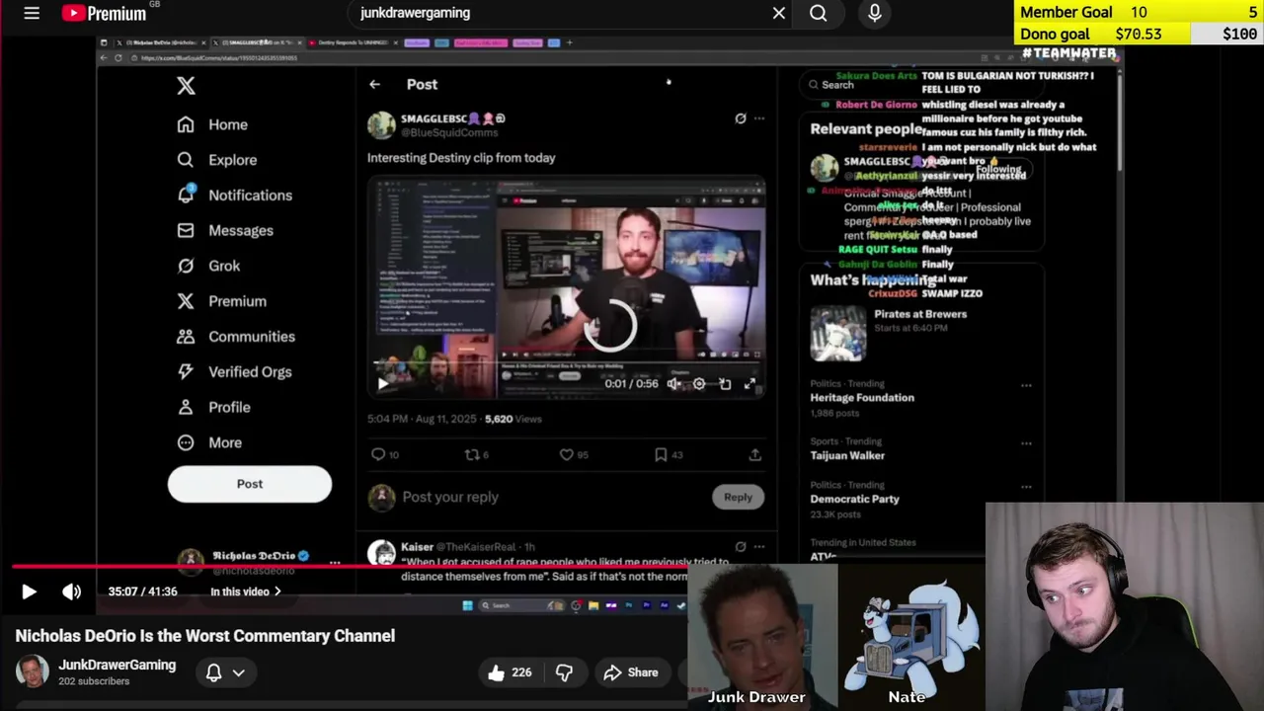This screenshot has height=711, width=1264.
Task: Mute the YouTube video volume
Action: pos(72,592)
